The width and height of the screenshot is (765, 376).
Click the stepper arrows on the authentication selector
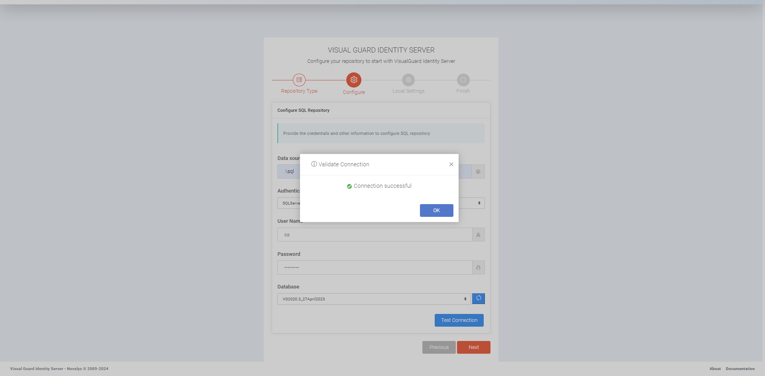pos(479,203)
